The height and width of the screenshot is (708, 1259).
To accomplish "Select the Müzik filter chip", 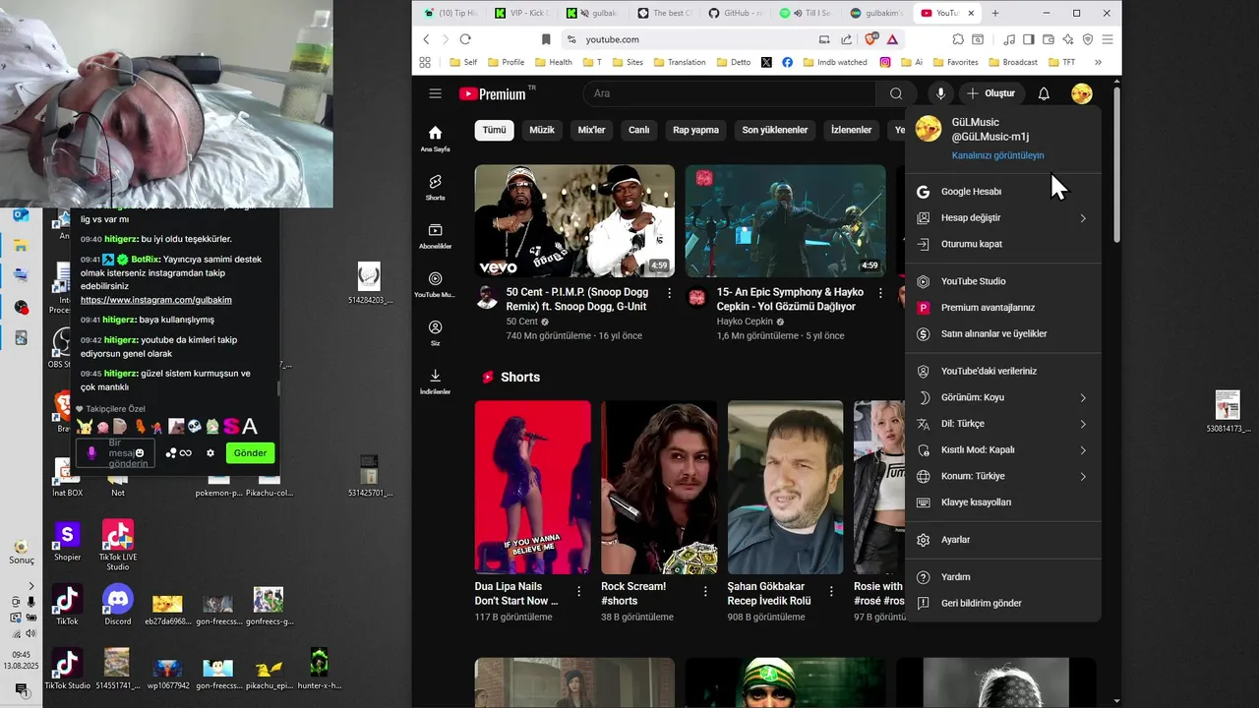I will click(542, 130).
